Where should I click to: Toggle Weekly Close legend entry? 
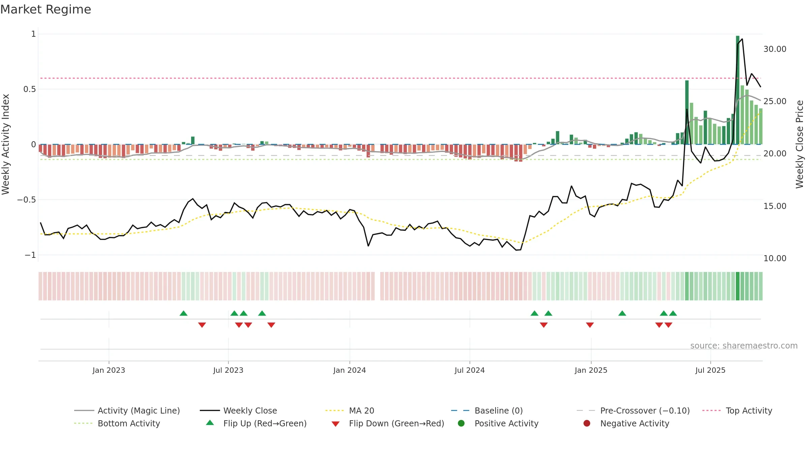tap(238, 411)
